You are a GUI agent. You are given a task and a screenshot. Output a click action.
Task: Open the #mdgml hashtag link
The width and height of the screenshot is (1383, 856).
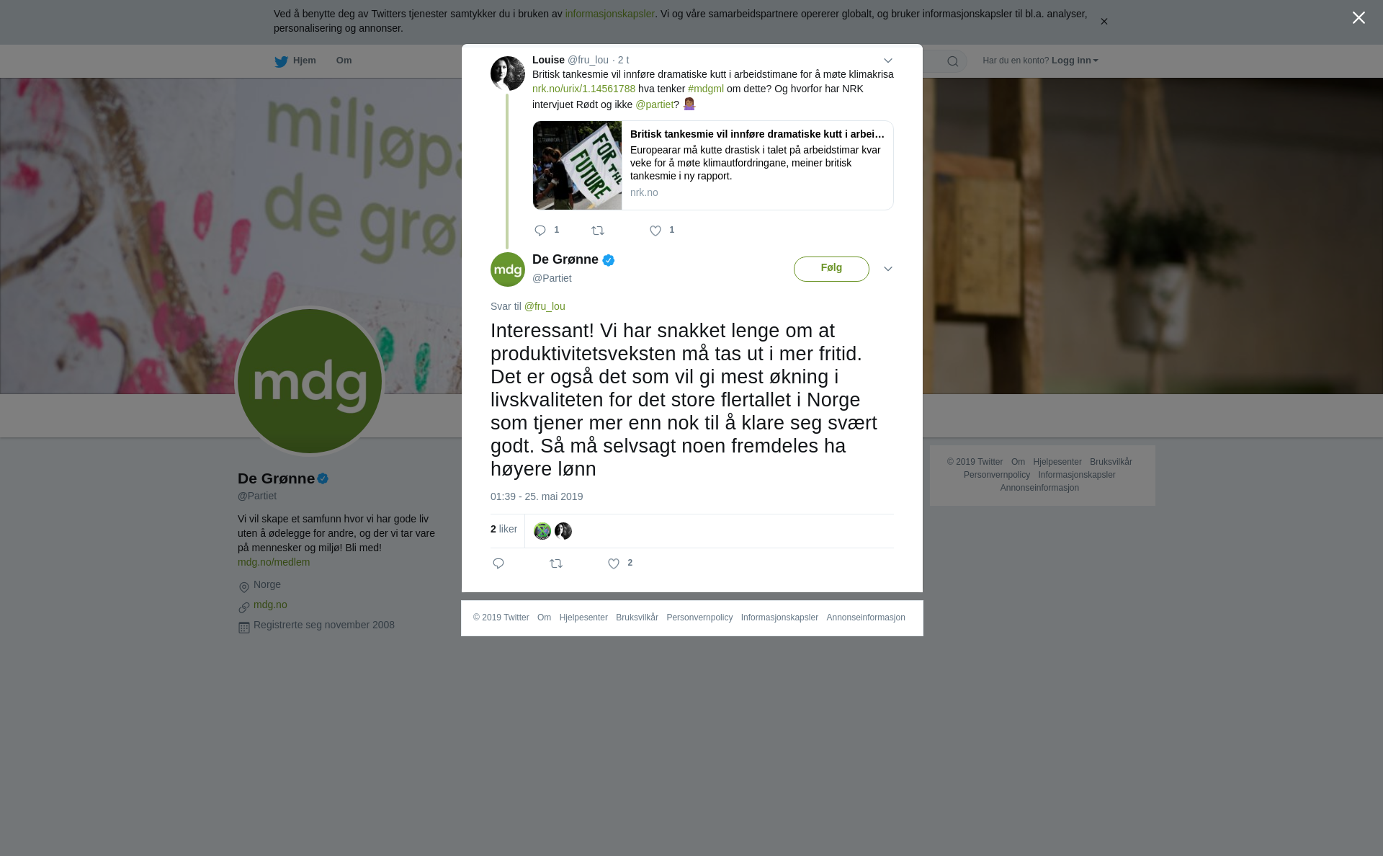pyautogui.click(x=706, y=89)
